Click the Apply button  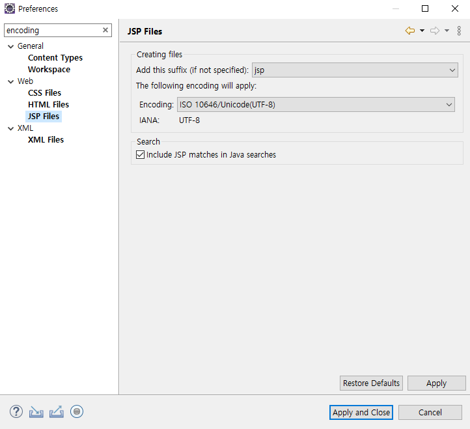(x=436, y=383)
